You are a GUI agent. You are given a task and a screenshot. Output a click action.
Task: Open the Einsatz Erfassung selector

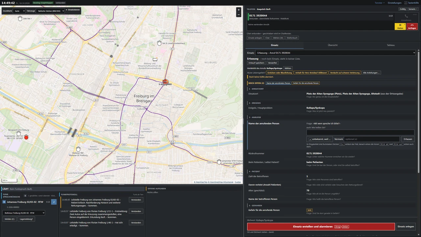(335, 53)
